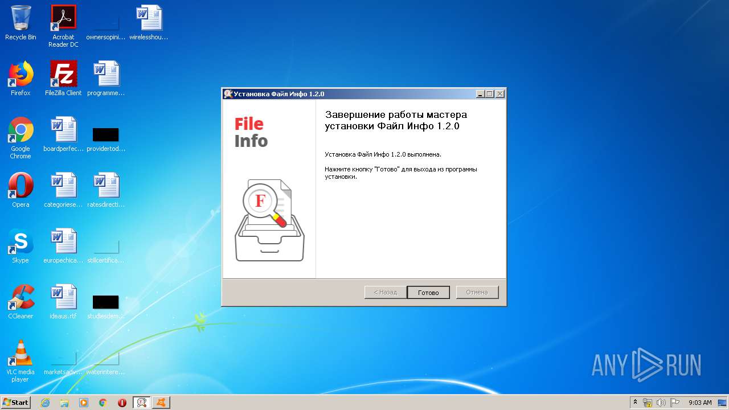The width and height of the screenshot is (729, 410).
Task: Select marketsadv desktop file icon
Action: tap(63, 363)
